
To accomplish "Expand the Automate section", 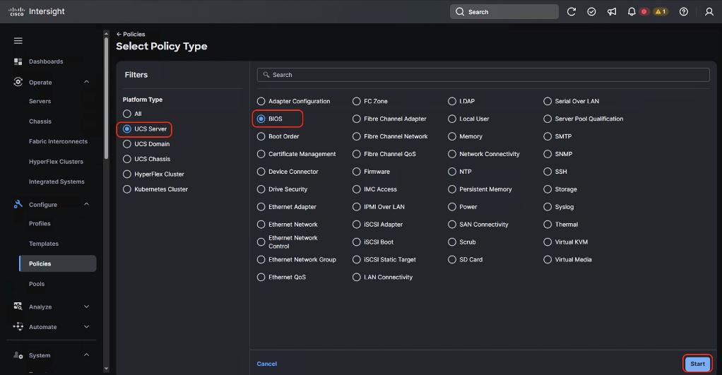I will click(x=86, y=327).
